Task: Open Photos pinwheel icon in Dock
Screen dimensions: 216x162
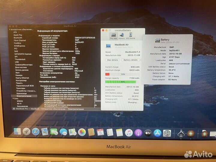Action: point(82,132)
